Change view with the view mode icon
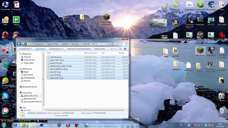This screenshot has width=228, height=128. click(x=112, y=49)
